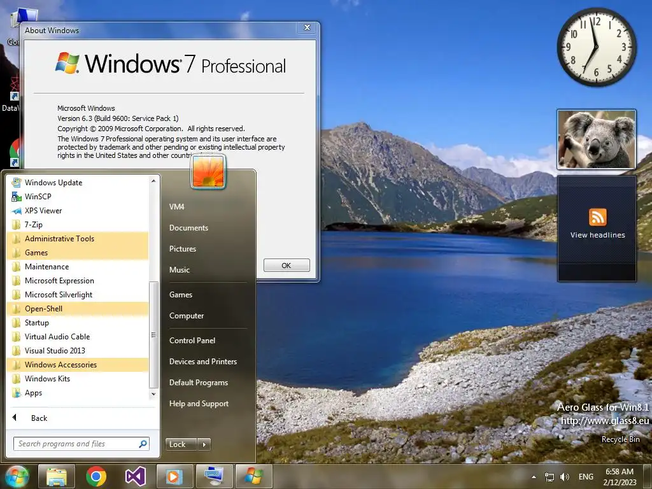Open the Virtual Audio Cable folder
The image size is (652, 489).
77,336
